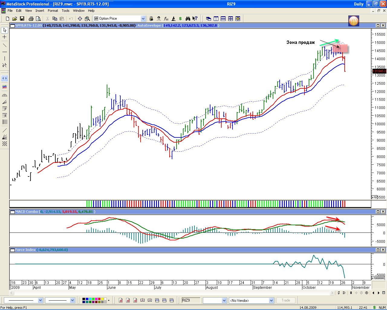Save the chart with the floppy icon
The height and width of the screenshot is (310, 387).
coord(22,18)
